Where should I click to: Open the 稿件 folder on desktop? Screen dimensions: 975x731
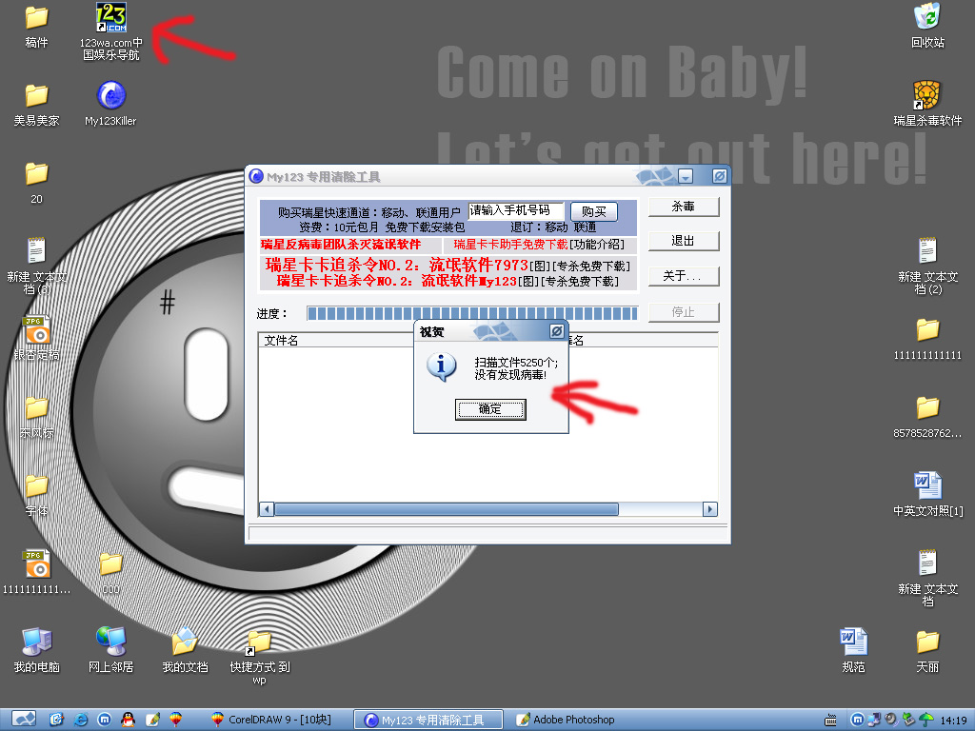tap(37, 27)
